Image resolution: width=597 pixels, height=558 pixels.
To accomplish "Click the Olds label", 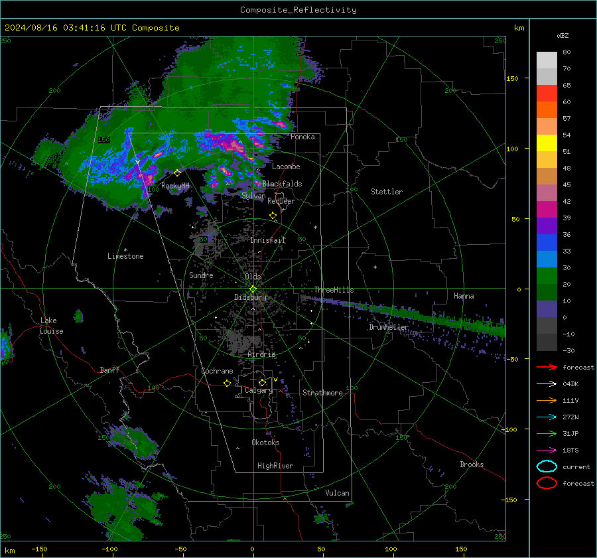I will [253, 277].
